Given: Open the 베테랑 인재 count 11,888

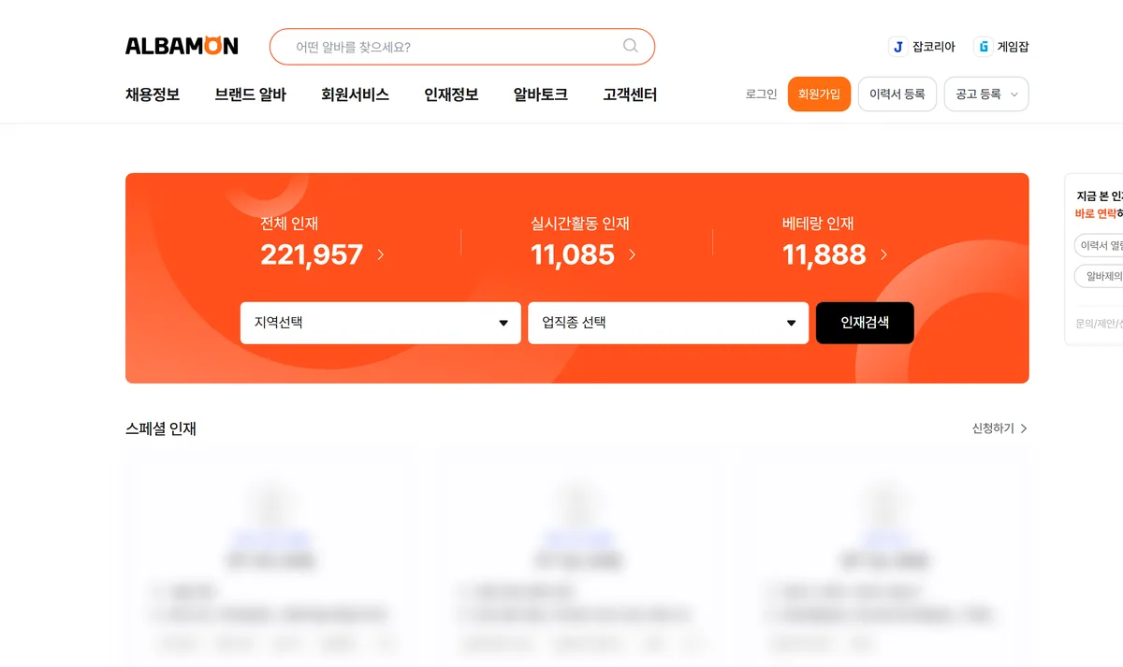Looking at the screenshot, I should pos(824,254).
